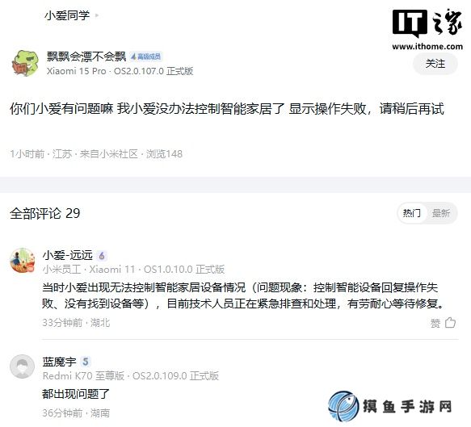
Task: Open the 小爱同学 forum section
Action: (67, 15)
